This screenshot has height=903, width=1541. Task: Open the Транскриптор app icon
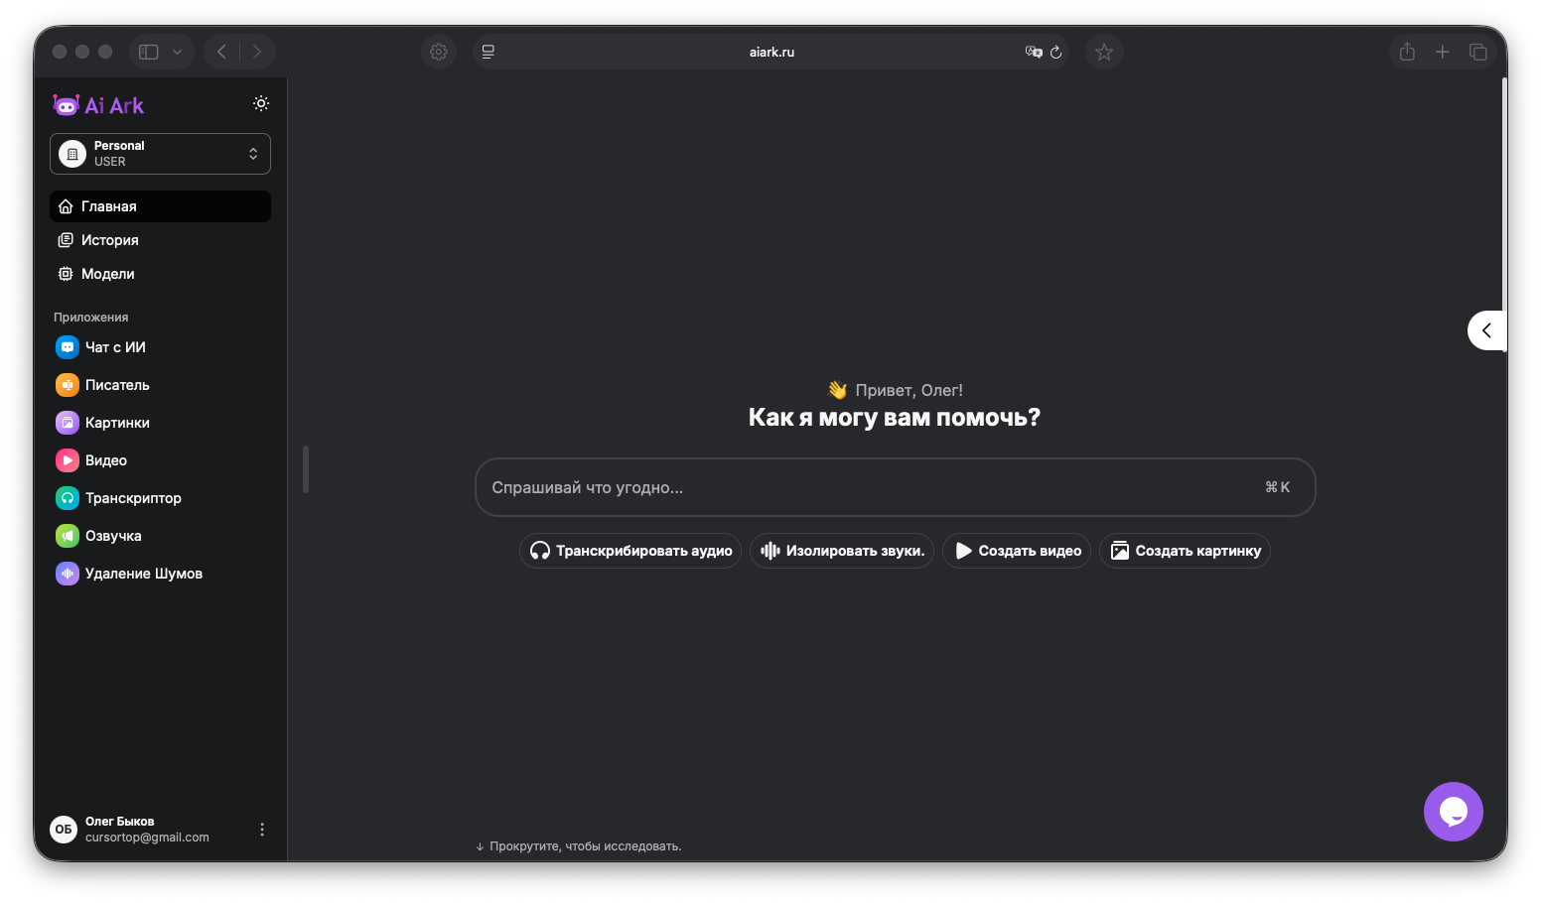[x=67, y=498]
